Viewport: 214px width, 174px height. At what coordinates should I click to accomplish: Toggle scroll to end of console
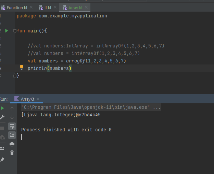(x=12, y=135)
